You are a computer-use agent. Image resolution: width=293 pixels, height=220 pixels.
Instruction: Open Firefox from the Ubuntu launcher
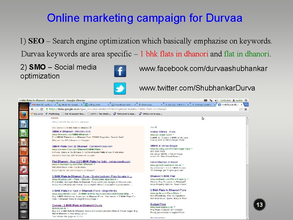coord(24,115)
